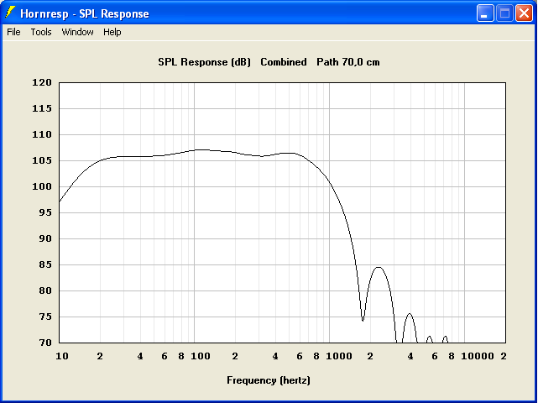The height and width of the screenshot is (403, 538).
Task: Click the 'Frequency (hertz)' axis label
Action: tap(269, 380)
